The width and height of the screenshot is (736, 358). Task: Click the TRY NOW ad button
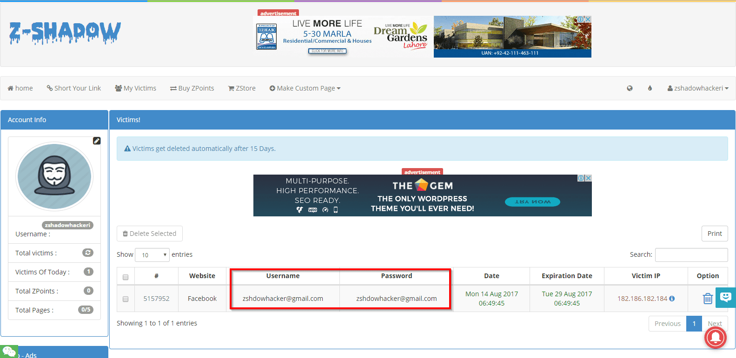pyautogui.click(x=532, y=202)
